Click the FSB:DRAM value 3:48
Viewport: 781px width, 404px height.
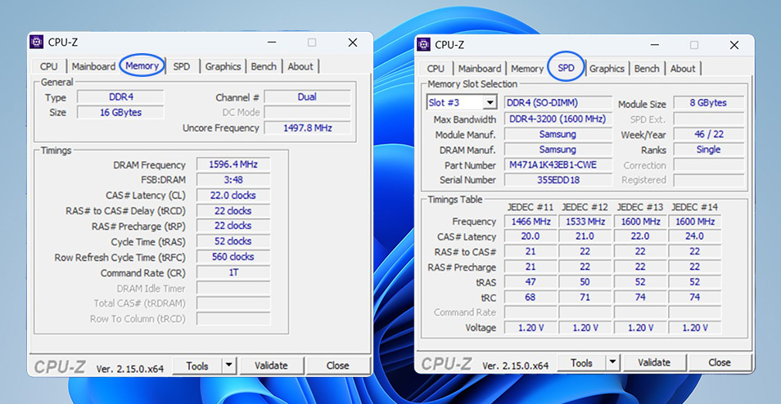click(x=233, y=180)
